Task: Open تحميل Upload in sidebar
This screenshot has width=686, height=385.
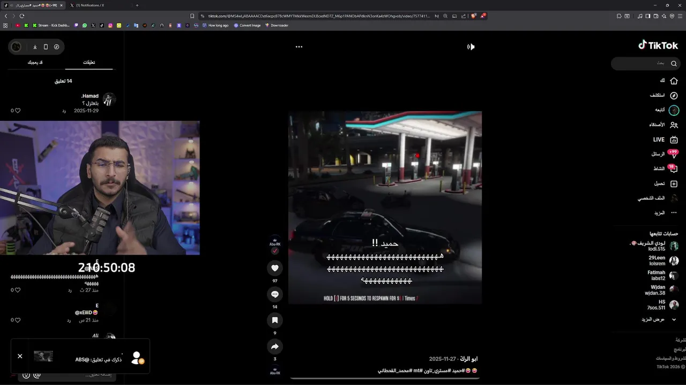Action: pos(666,183)
